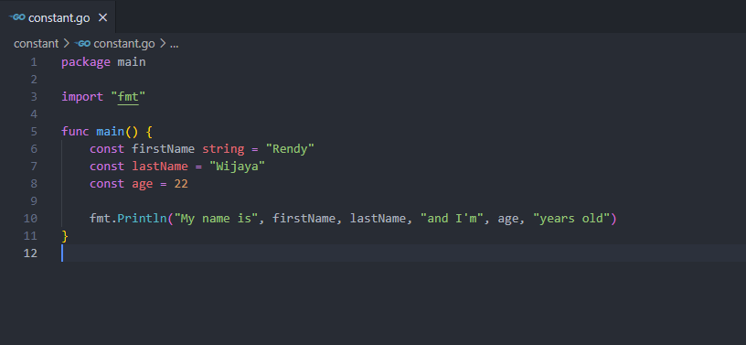Click the "My name is" string
746x345 pixels.
point(216,219)
